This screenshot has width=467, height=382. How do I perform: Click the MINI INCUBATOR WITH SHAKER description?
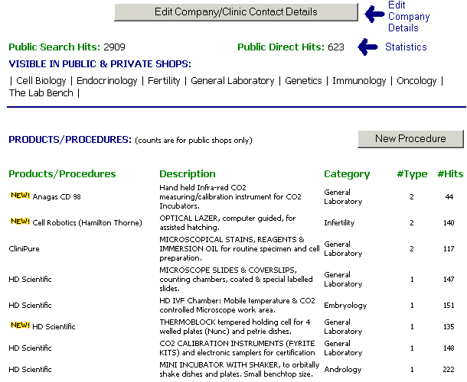(x=239, y=370)
